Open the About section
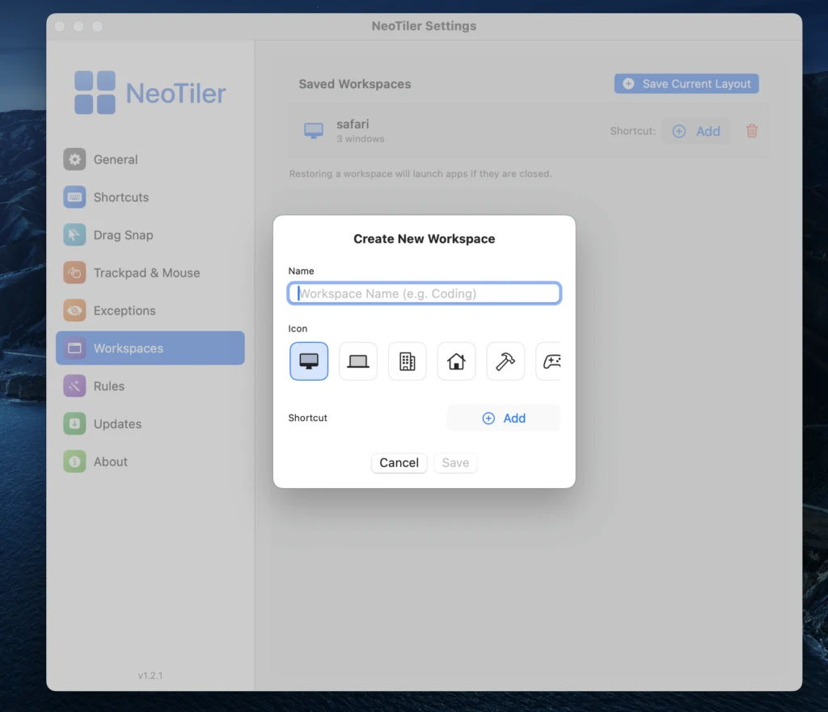Image resolution: width=828 pixels, height=712 pixels. click(x=150, y=461)
